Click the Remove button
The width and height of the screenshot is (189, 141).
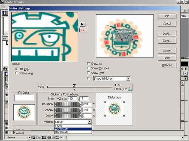pyautogui.click(x=167, y=65)
